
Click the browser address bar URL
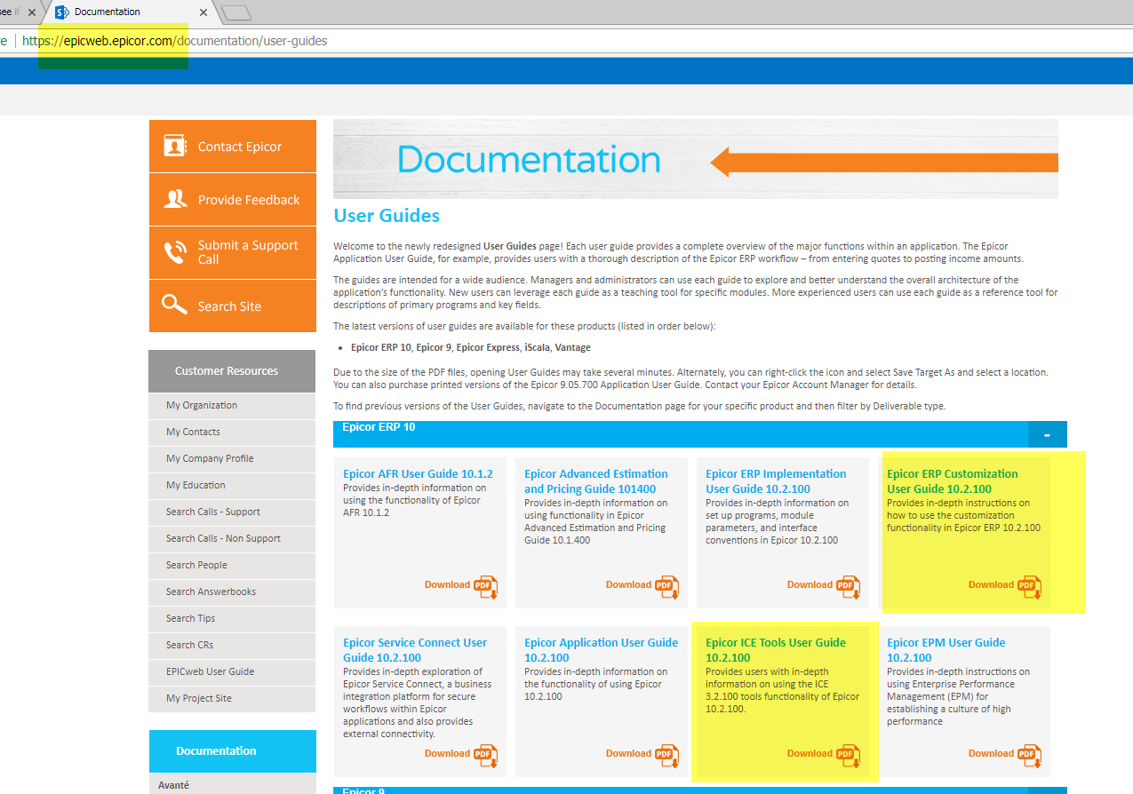[175, 41]
